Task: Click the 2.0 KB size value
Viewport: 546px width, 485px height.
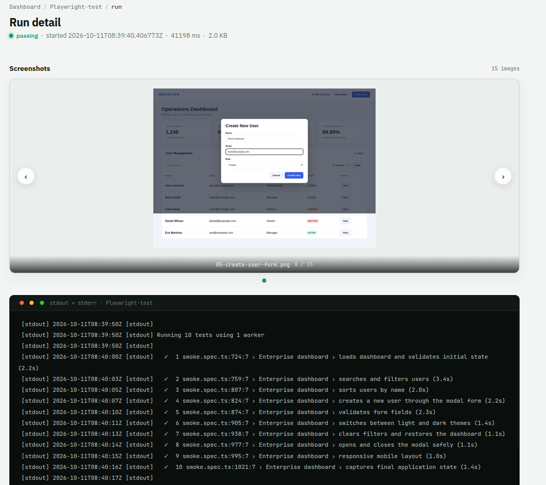Action: click(x=218, y=36)
